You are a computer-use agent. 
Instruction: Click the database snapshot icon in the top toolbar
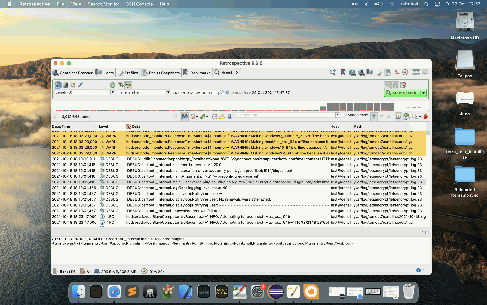(388, 73)
